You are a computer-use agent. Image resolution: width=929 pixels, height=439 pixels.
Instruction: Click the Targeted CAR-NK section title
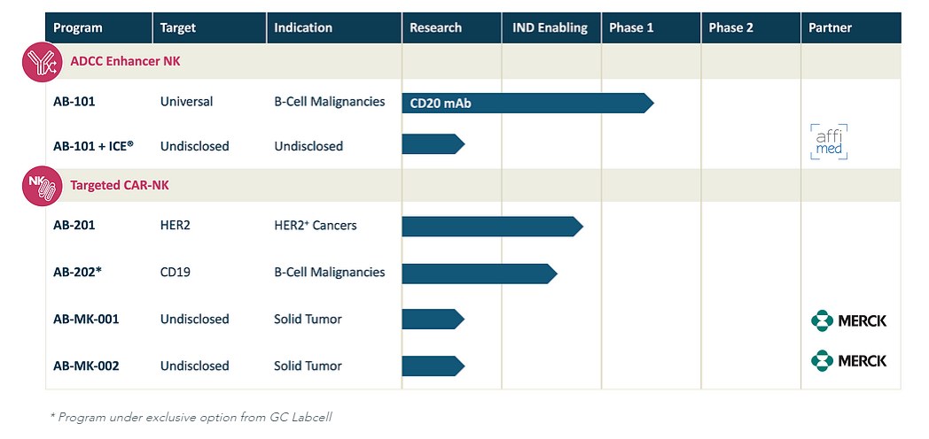pos(120,185)
